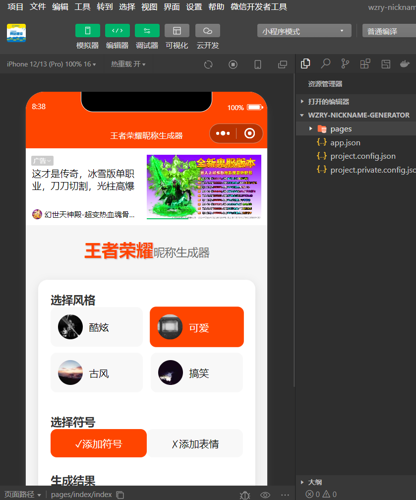The width and height of the screenshot is (416, 500).
Task: Open the Search magnifier icon in editor sidebar
Action: [x=325, y=64]
